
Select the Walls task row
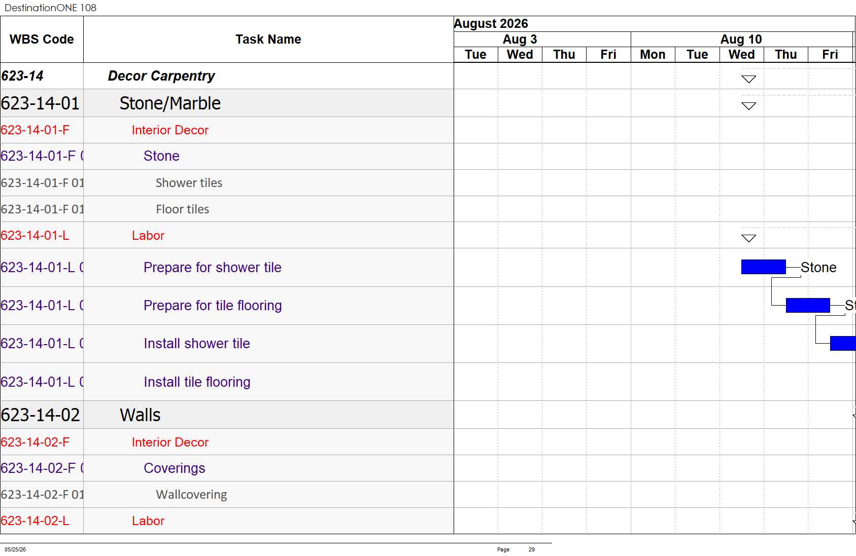[227, 415]
